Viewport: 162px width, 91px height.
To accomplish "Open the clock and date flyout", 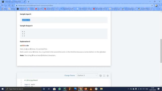I will coord(152,89).
